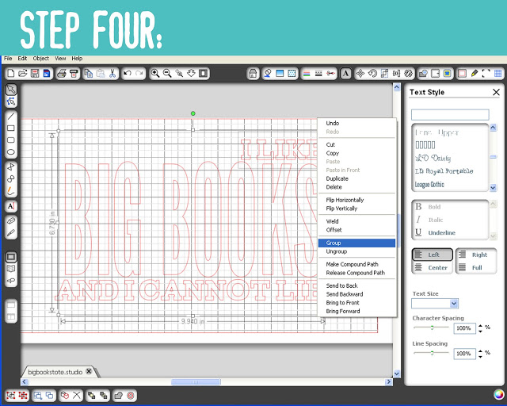This screenshot has width=507, height=406.
Task: Increase Character Spacing with the up arrow
Action: pyautogui.click(x=481, y=326)
